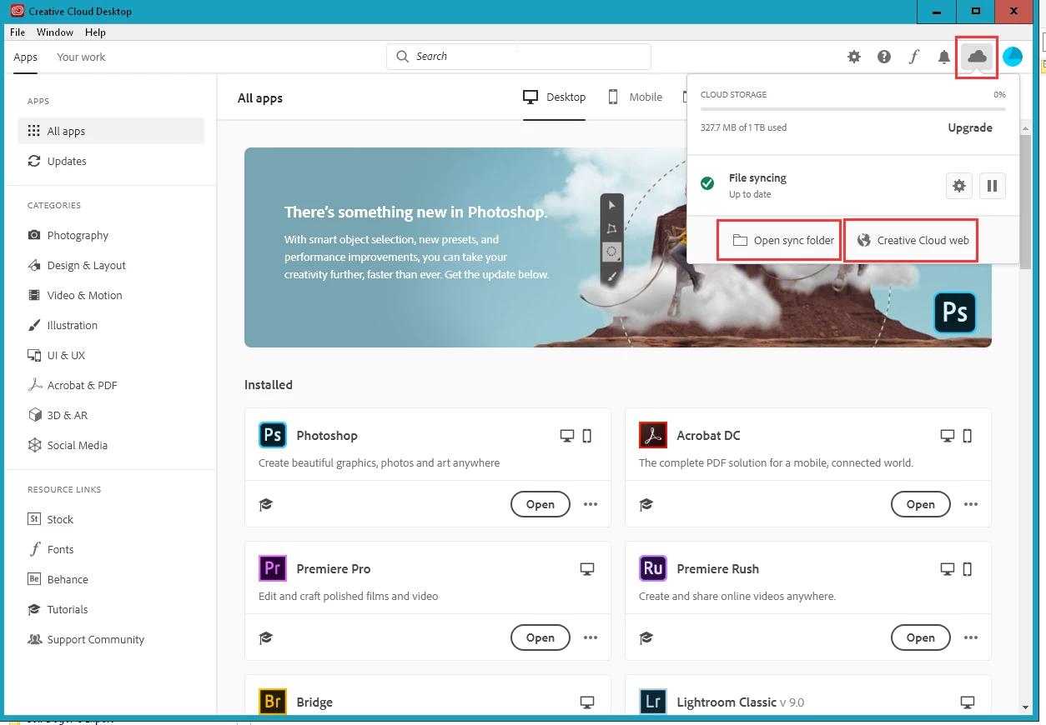Open Premiere Rush tutorials graduation cap icon

(x=646, y=637)
